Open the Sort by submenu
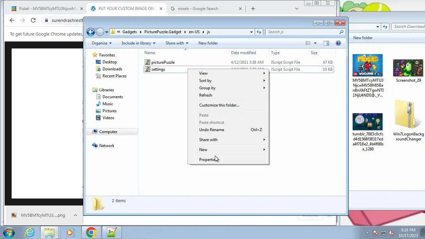The height and width of the screenshot is (239, 425). (x=228, y=81)
